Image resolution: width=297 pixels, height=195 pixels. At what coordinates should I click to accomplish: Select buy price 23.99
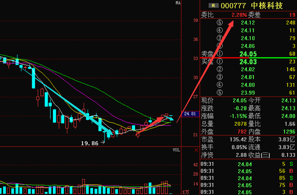(248, 93)
